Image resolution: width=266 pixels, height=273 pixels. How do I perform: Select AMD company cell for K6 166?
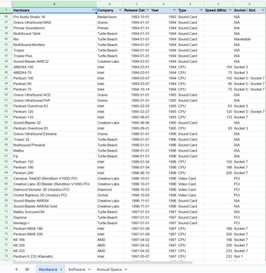click(110, 239)
